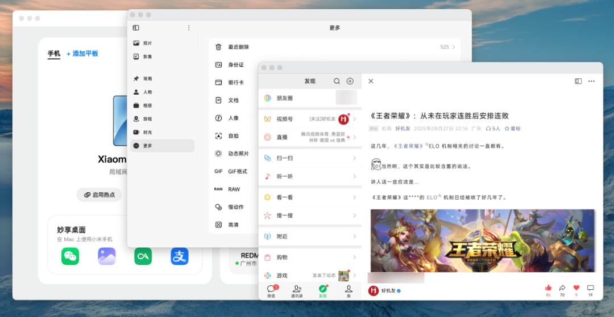Viewport: 614px width, 317px height.
Task: Launch WeChat icon under 妙享桌面
Action: pyautogui.click(x=70, y=256)
